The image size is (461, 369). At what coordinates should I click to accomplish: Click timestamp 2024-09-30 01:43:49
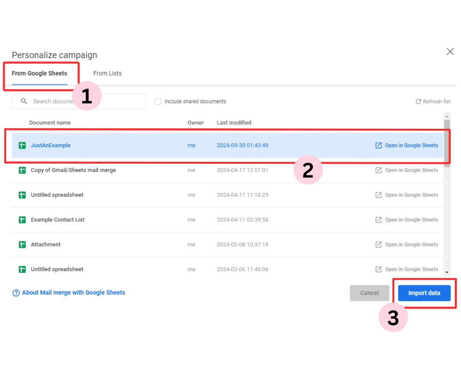click(x=242, y=145)
